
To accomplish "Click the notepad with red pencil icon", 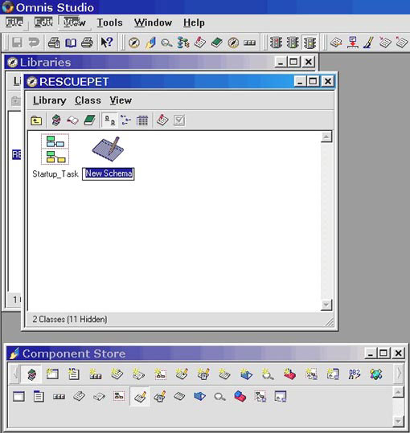I will (x=200, y=43).
